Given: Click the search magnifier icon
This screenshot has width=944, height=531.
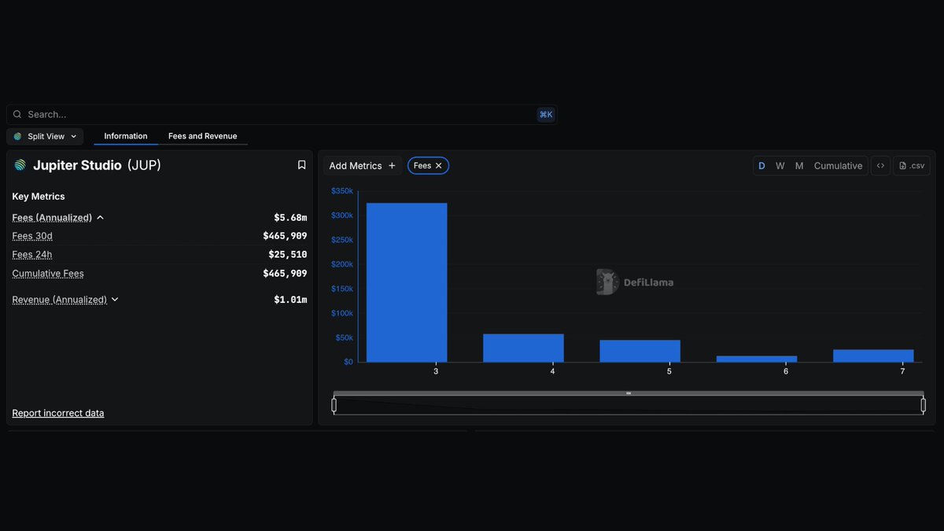Looking at the screenshot, I should (17, 115).
